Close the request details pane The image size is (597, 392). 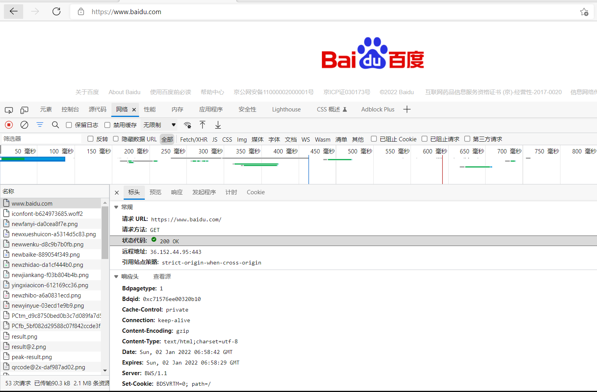[x=117, y=193]
